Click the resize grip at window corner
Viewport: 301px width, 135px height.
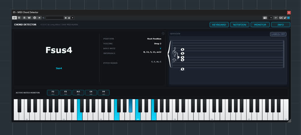tap(289, 121)
